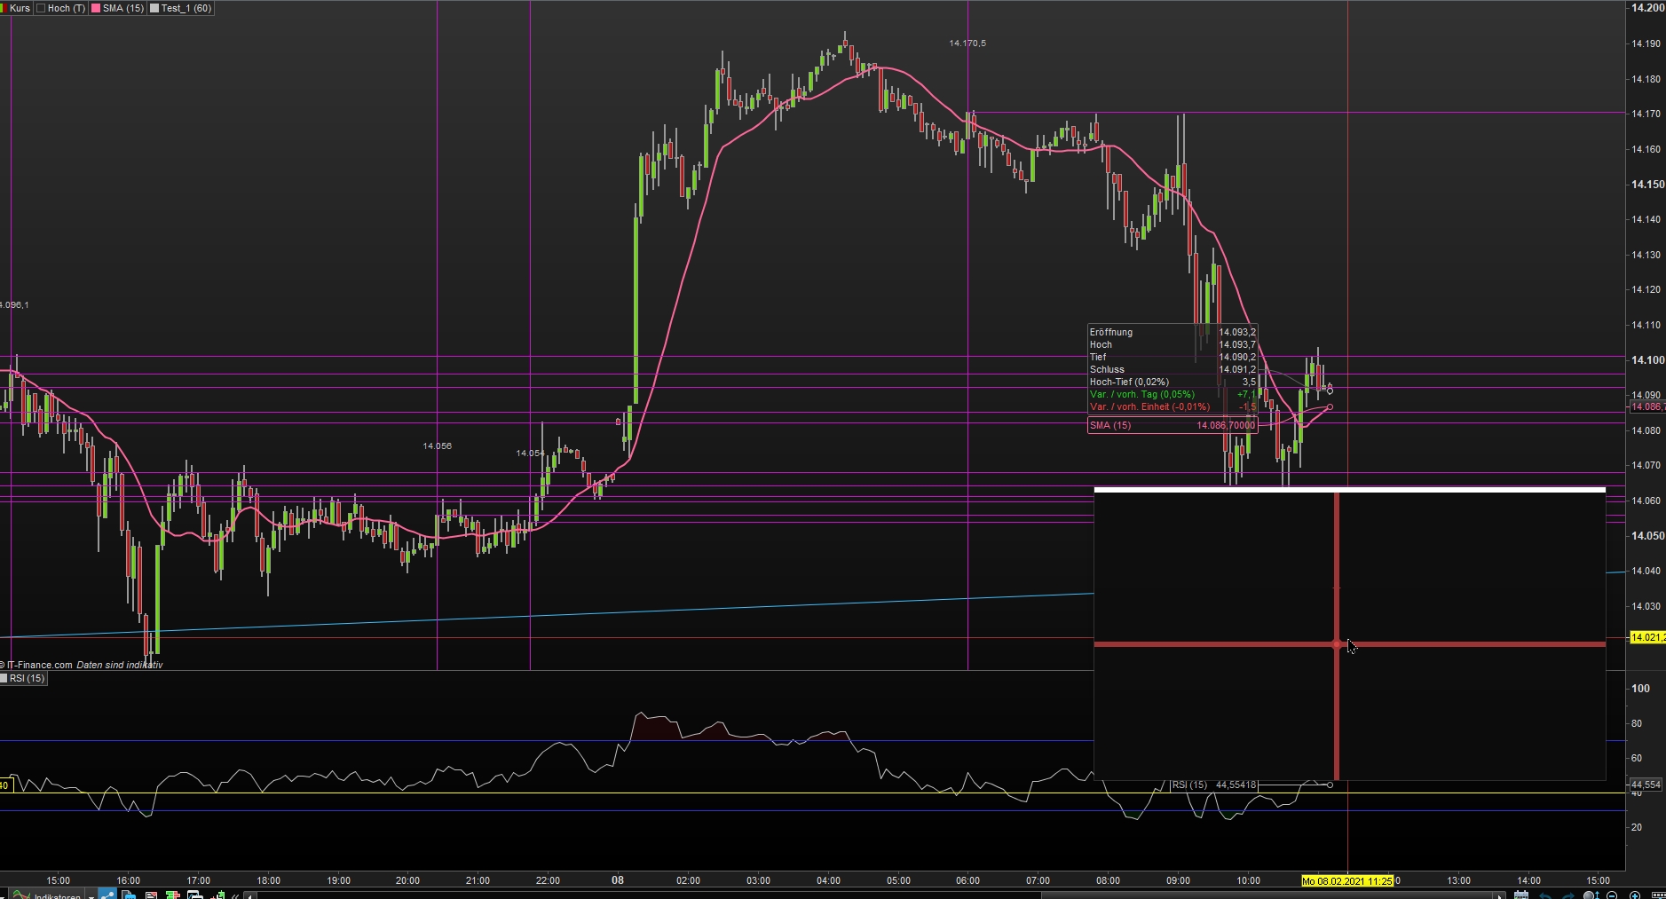The image size is (1666, 899).
Task: Open the pink SMA (15) color swatch
Action: pos(96,8)
